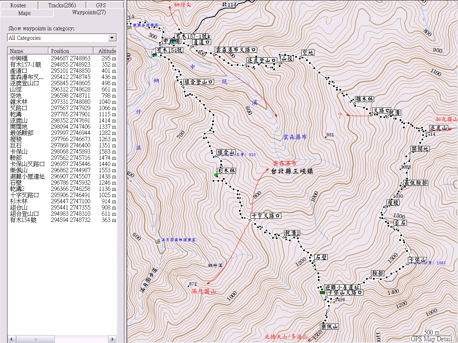Viewport: 458px width, 343px height.
Task: Select waypoint row 巨石
Action: 62,145
